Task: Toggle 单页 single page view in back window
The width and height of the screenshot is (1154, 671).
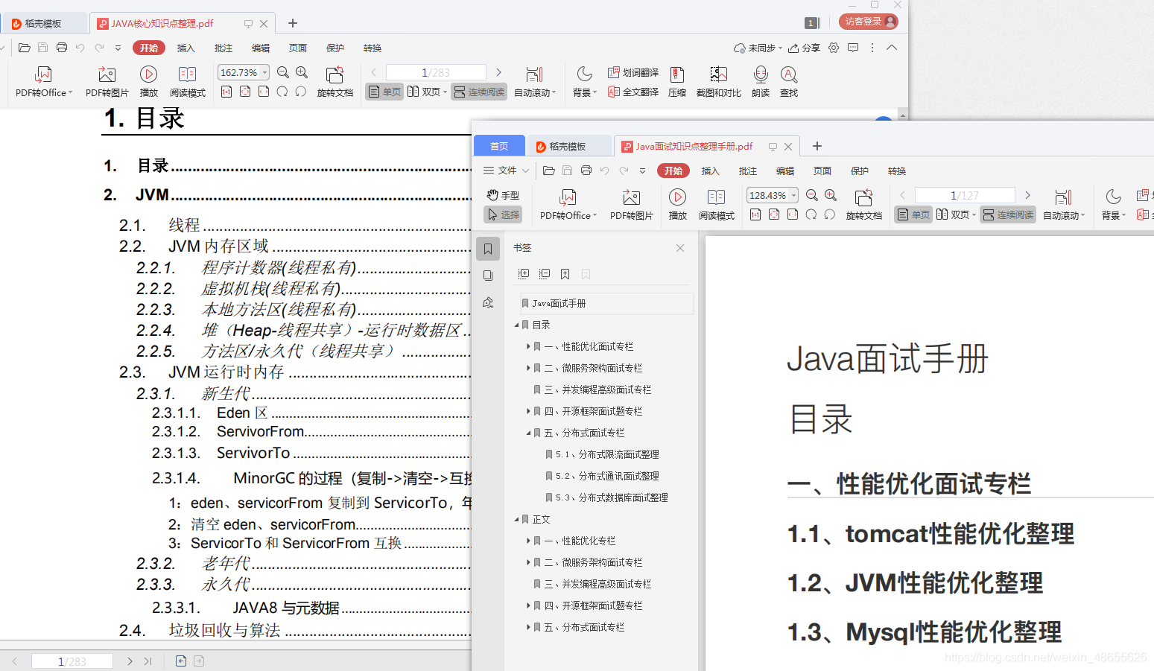Action: 384,92
